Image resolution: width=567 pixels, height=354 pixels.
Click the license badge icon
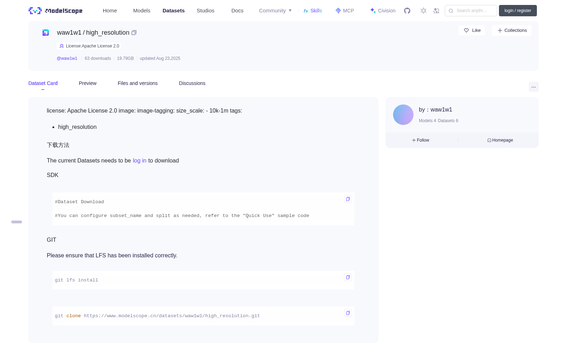pyautogui.click(x=62, y=46)
